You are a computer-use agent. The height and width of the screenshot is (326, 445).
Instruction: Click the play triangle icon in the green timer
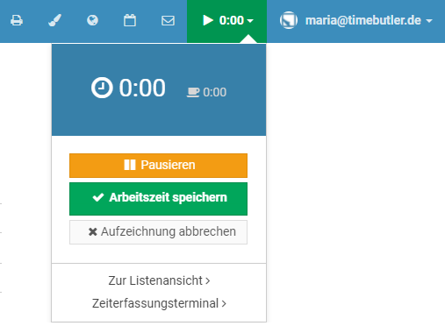click(208, 20)
